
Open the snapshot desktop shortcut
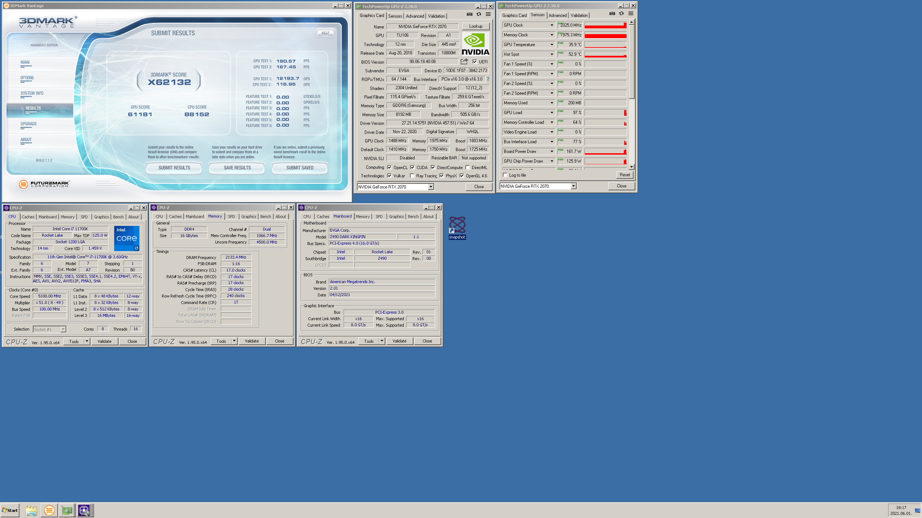tap(457, 228)
